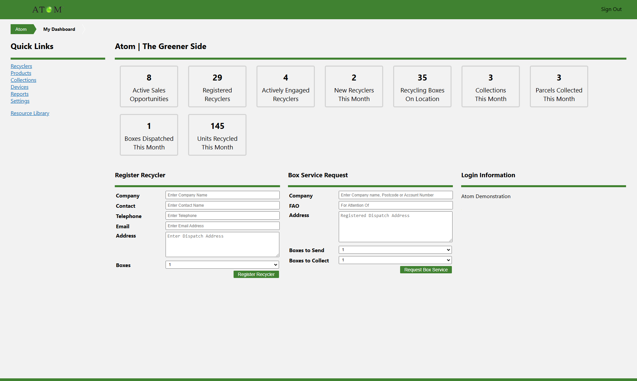
Task: Click the ATOM logo in header
Action: tap(47, 10)
